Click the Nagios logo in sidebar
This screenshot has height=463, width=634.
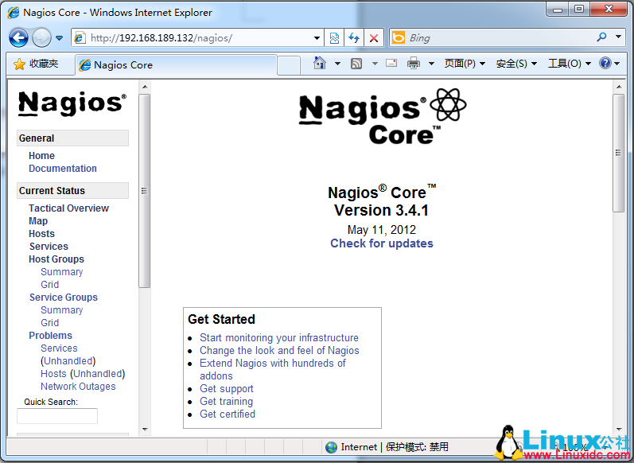pyautogui.click(x=72, y=103)
